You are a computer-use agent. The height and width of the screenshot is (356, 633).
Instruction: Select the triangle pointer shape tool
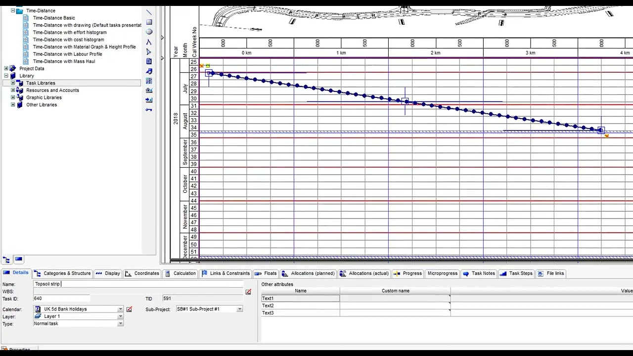click(x=149, y=51)
